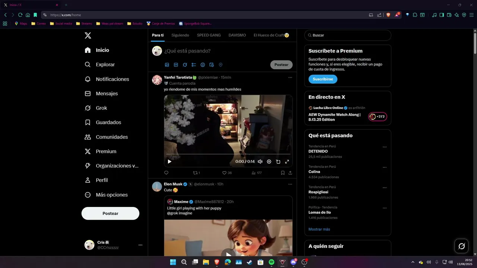The height and width of the screenshot is (268, 477).
Task: Bookmark the Yanfei Tarotista post
Action: click(283, 173)
